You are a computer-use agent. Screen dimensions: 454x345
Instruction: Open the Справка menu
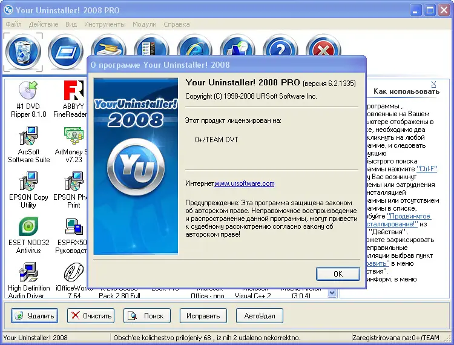177,24
